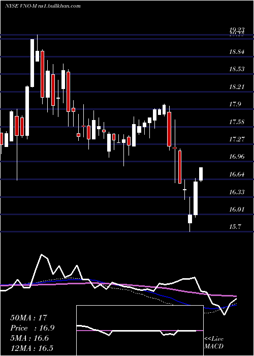Screen dimensions: 254x356
Task: Click the 17.58 price axis label
Action: click(237, 122)
